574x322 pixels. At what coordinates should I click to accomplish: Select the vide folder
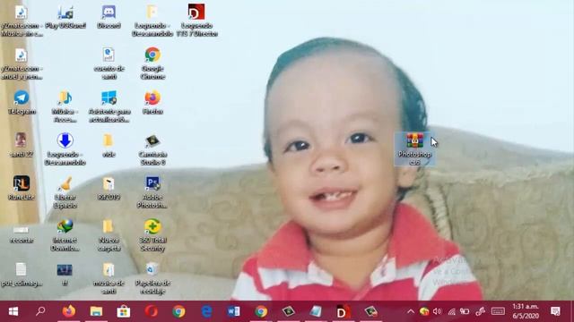(x=109, y=145)
